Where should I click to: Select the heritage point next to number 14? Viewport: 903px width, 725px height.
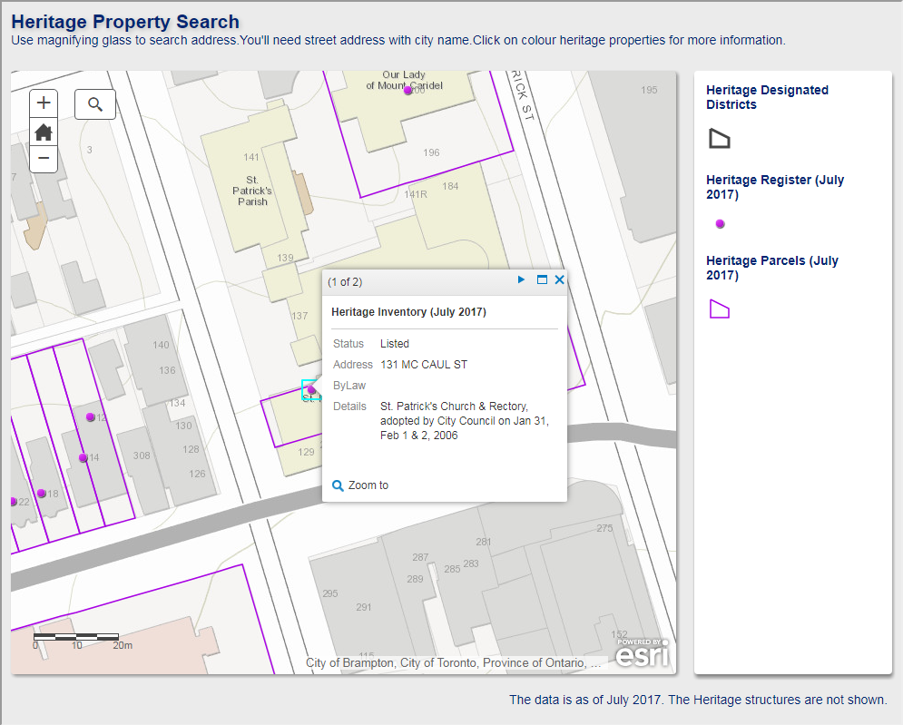(x=83, y=458)
